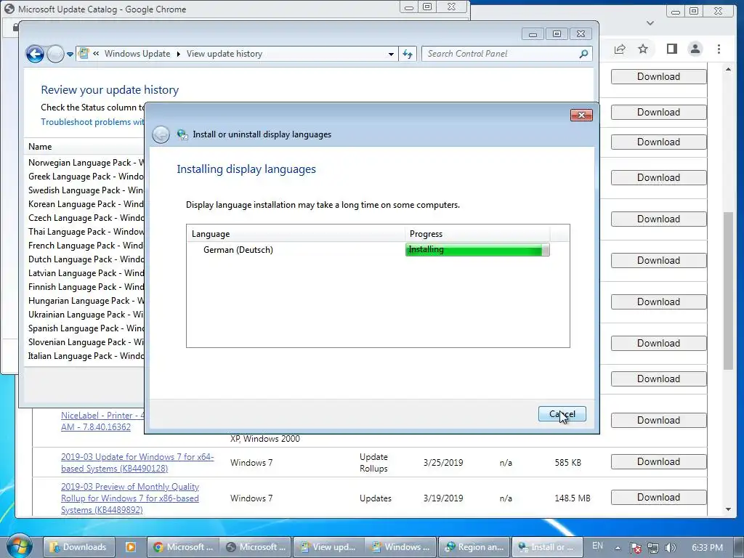The width and height of the screenshot is (744, 558).
Task: Click the search magnifier icon in Control Panel
Action: tap(583, 54)
